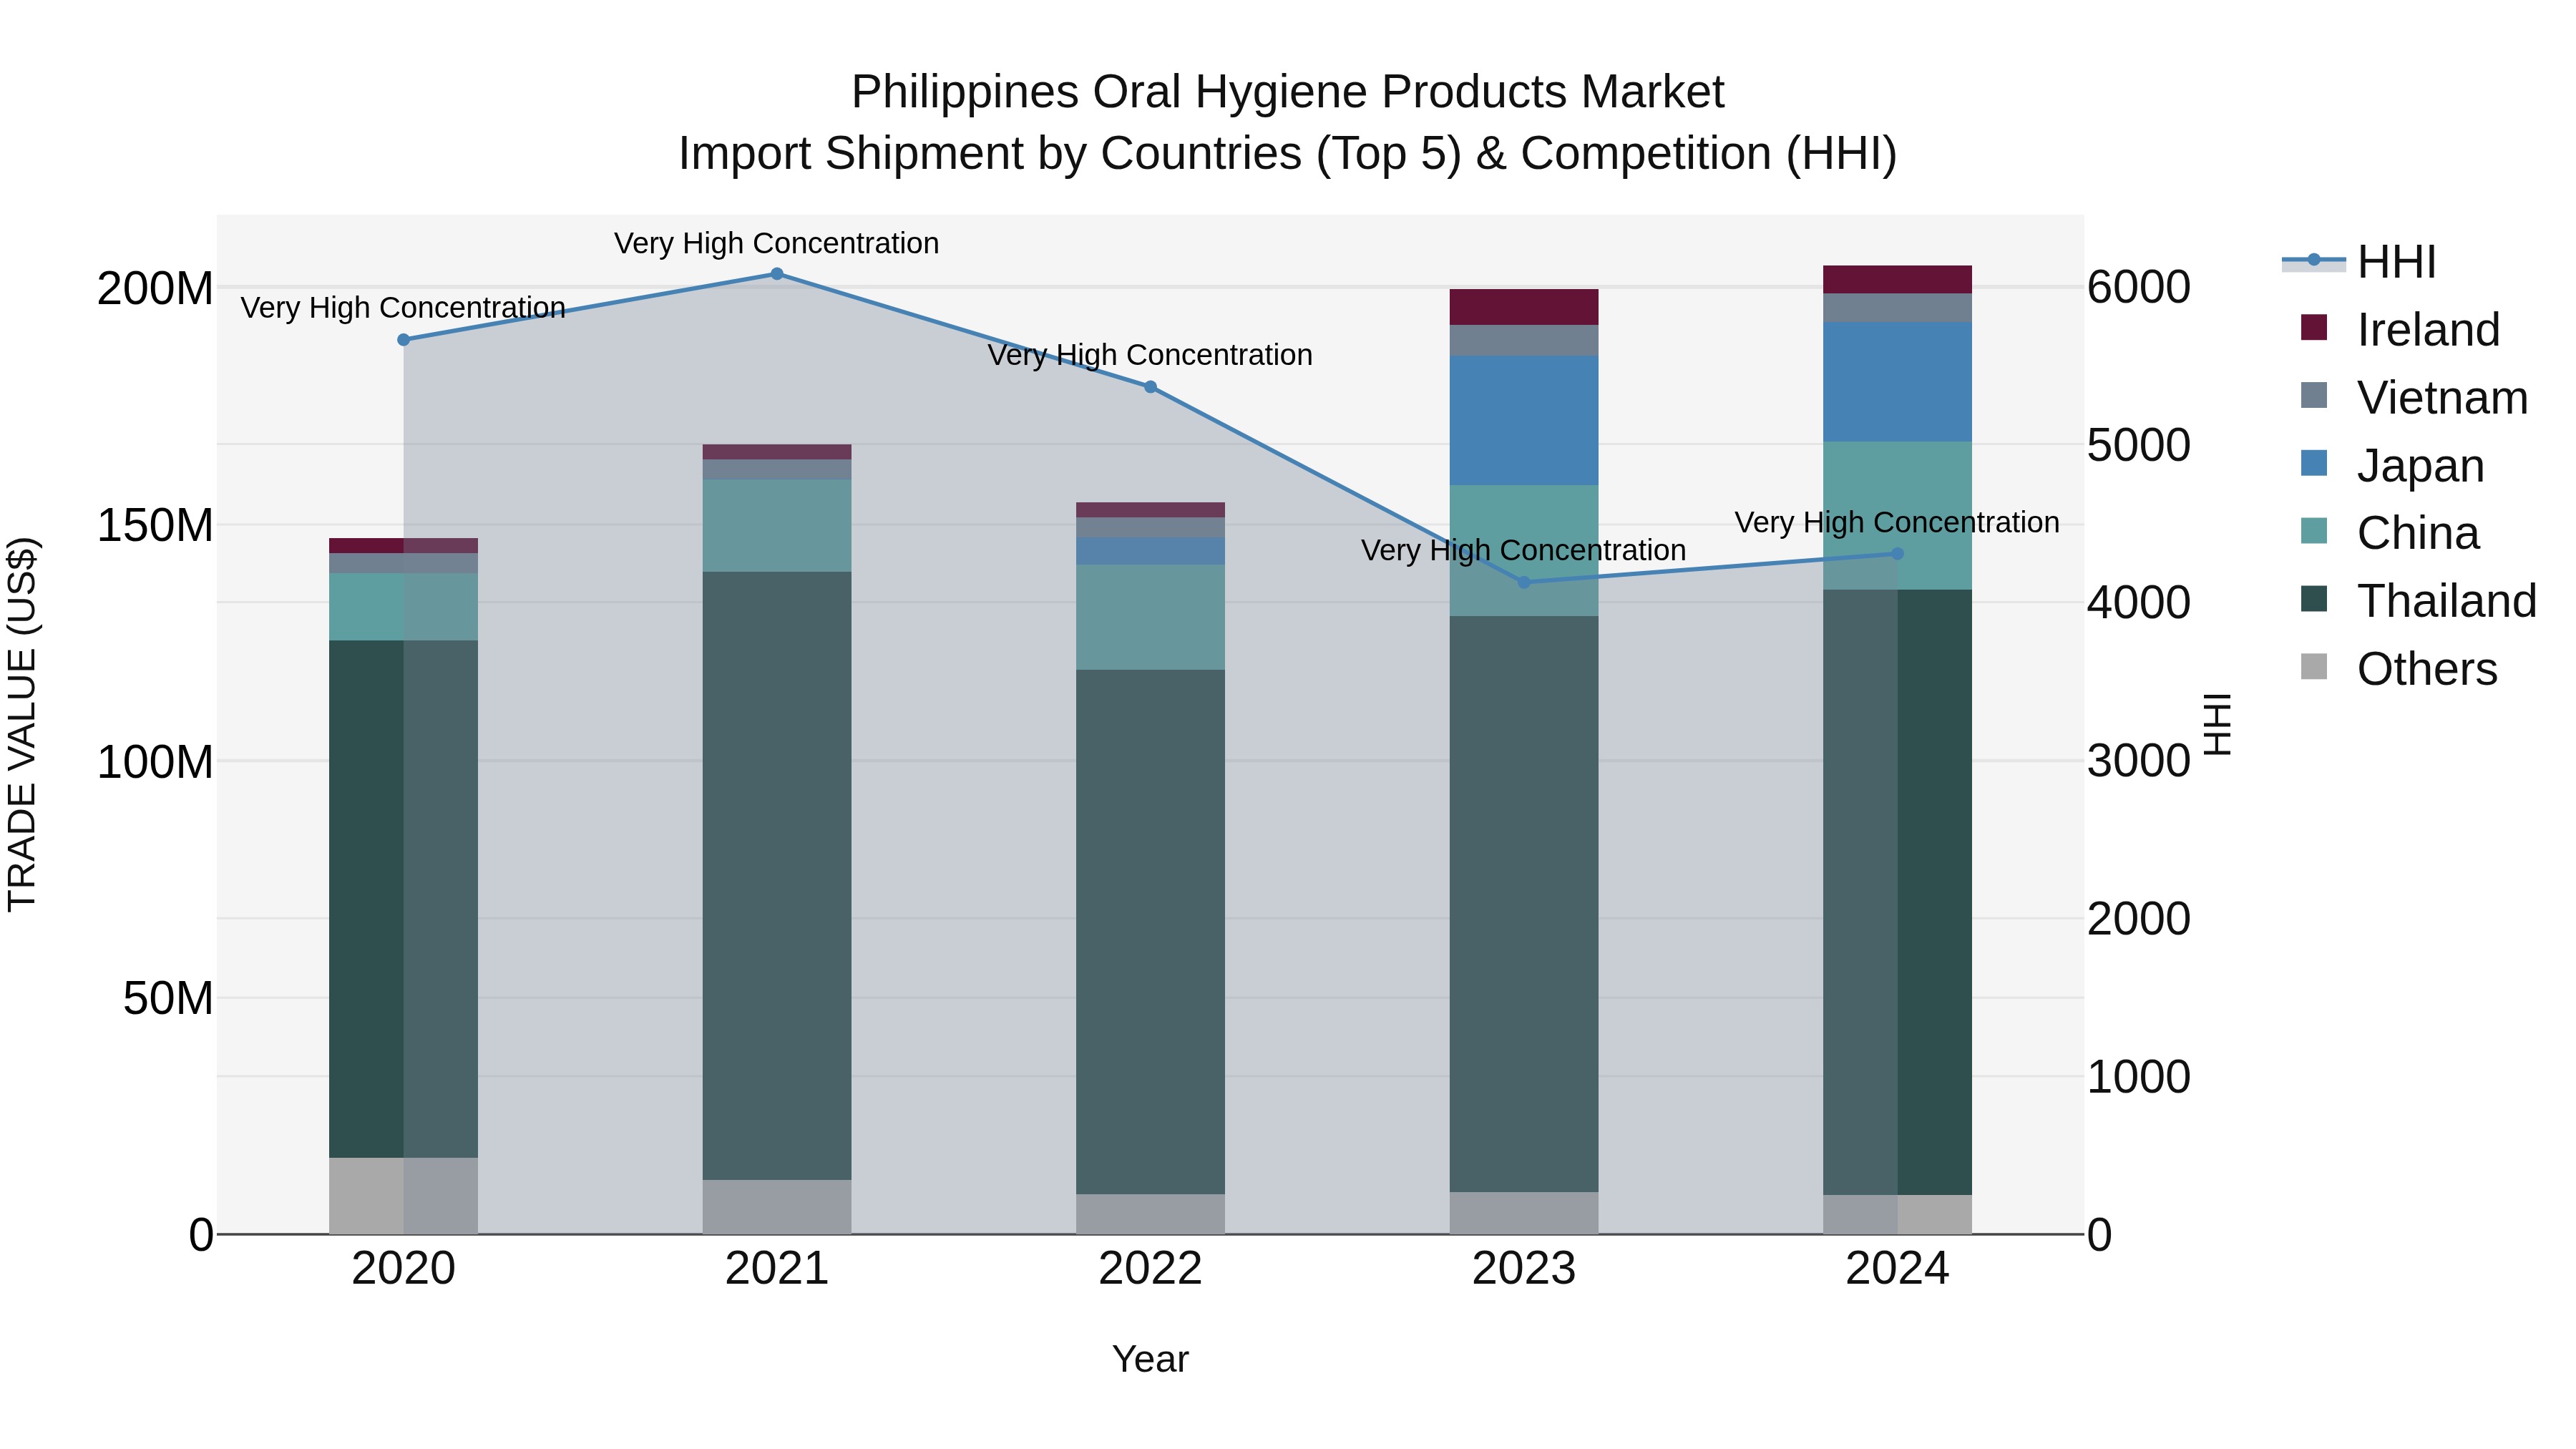Click the 200M left axis tick label
The height and width of the screenshot is (1449, 2576).
(x=155, y=289)
